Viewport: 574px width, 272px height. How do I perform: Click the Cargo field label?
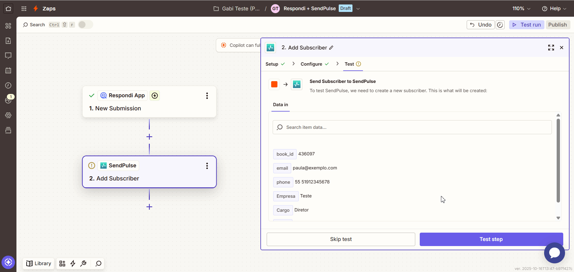tap(283, 210)
